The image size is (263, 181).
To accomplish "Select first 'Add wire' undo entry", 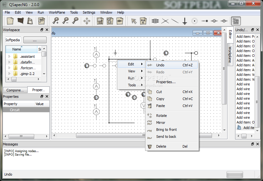I will 243,84.
